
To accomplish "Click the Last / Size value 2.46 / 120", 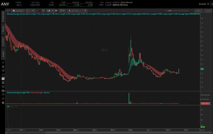I will [x=35, y=5].
